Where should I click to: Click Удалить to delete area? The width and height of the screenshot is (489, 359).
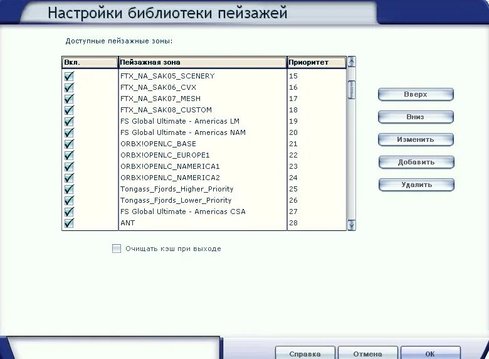coord(416,185)
